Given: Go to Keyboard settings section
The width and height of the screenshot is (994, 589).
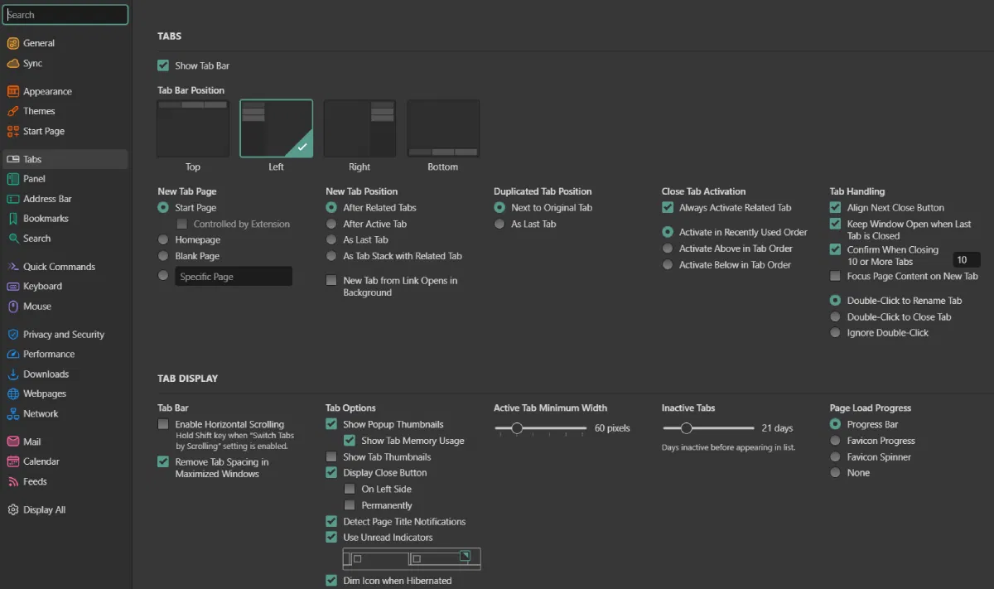Looking at the screenshot, I should pos(42,287).
